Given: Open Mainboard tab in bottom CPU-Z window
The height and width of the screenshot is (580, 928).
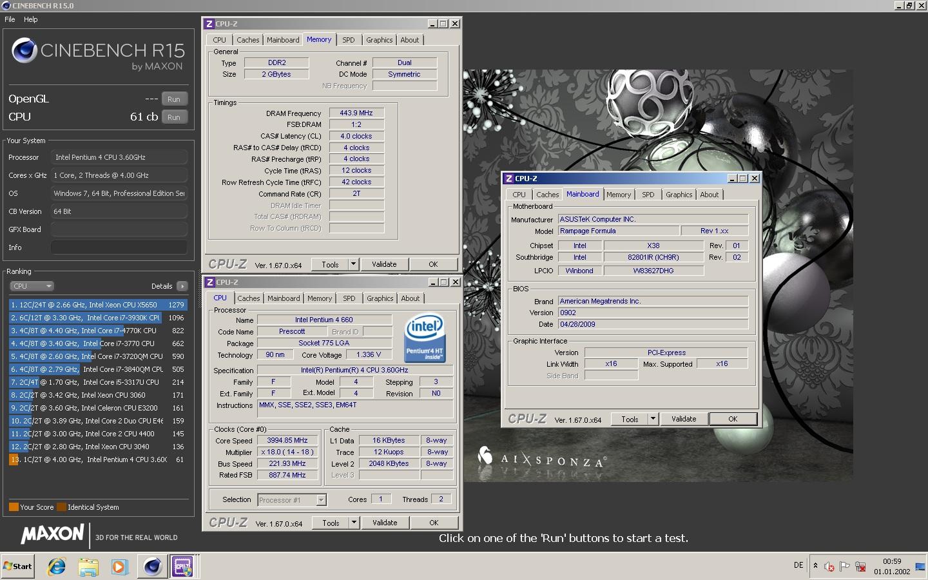Looking at the screenshot, I should point(284,298).
